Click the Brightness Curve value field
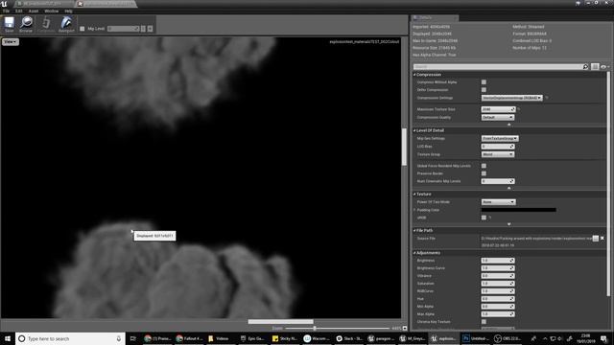Screen dimensions: 614x345 click(498, 268)
